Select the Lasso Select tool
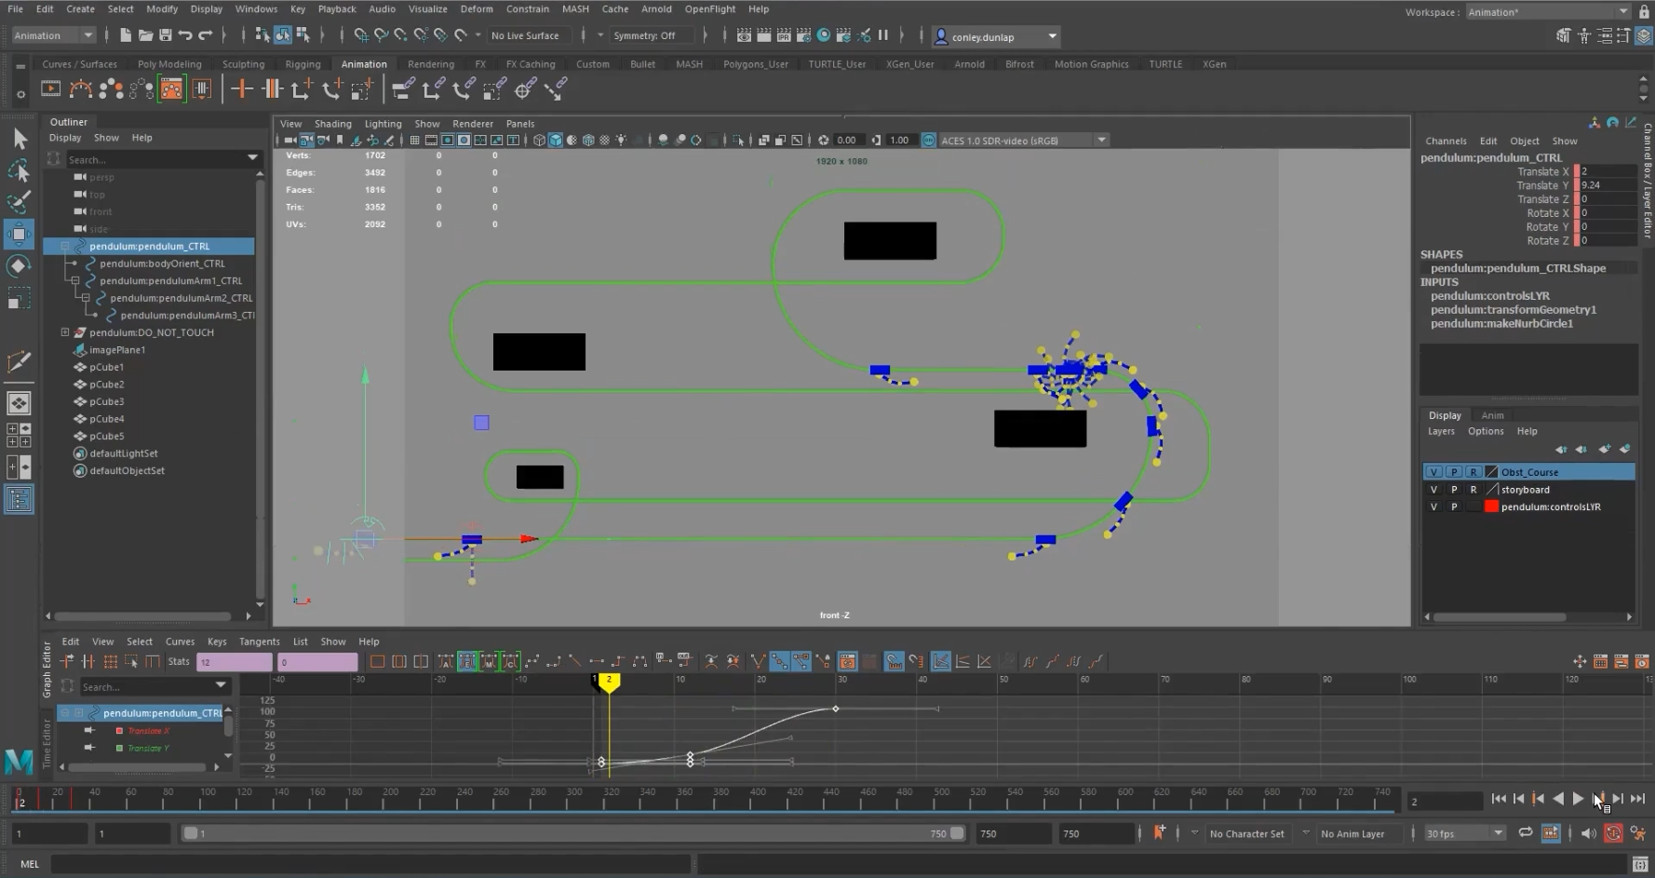This screenshot has width=1655, height=878. [19, 171]
